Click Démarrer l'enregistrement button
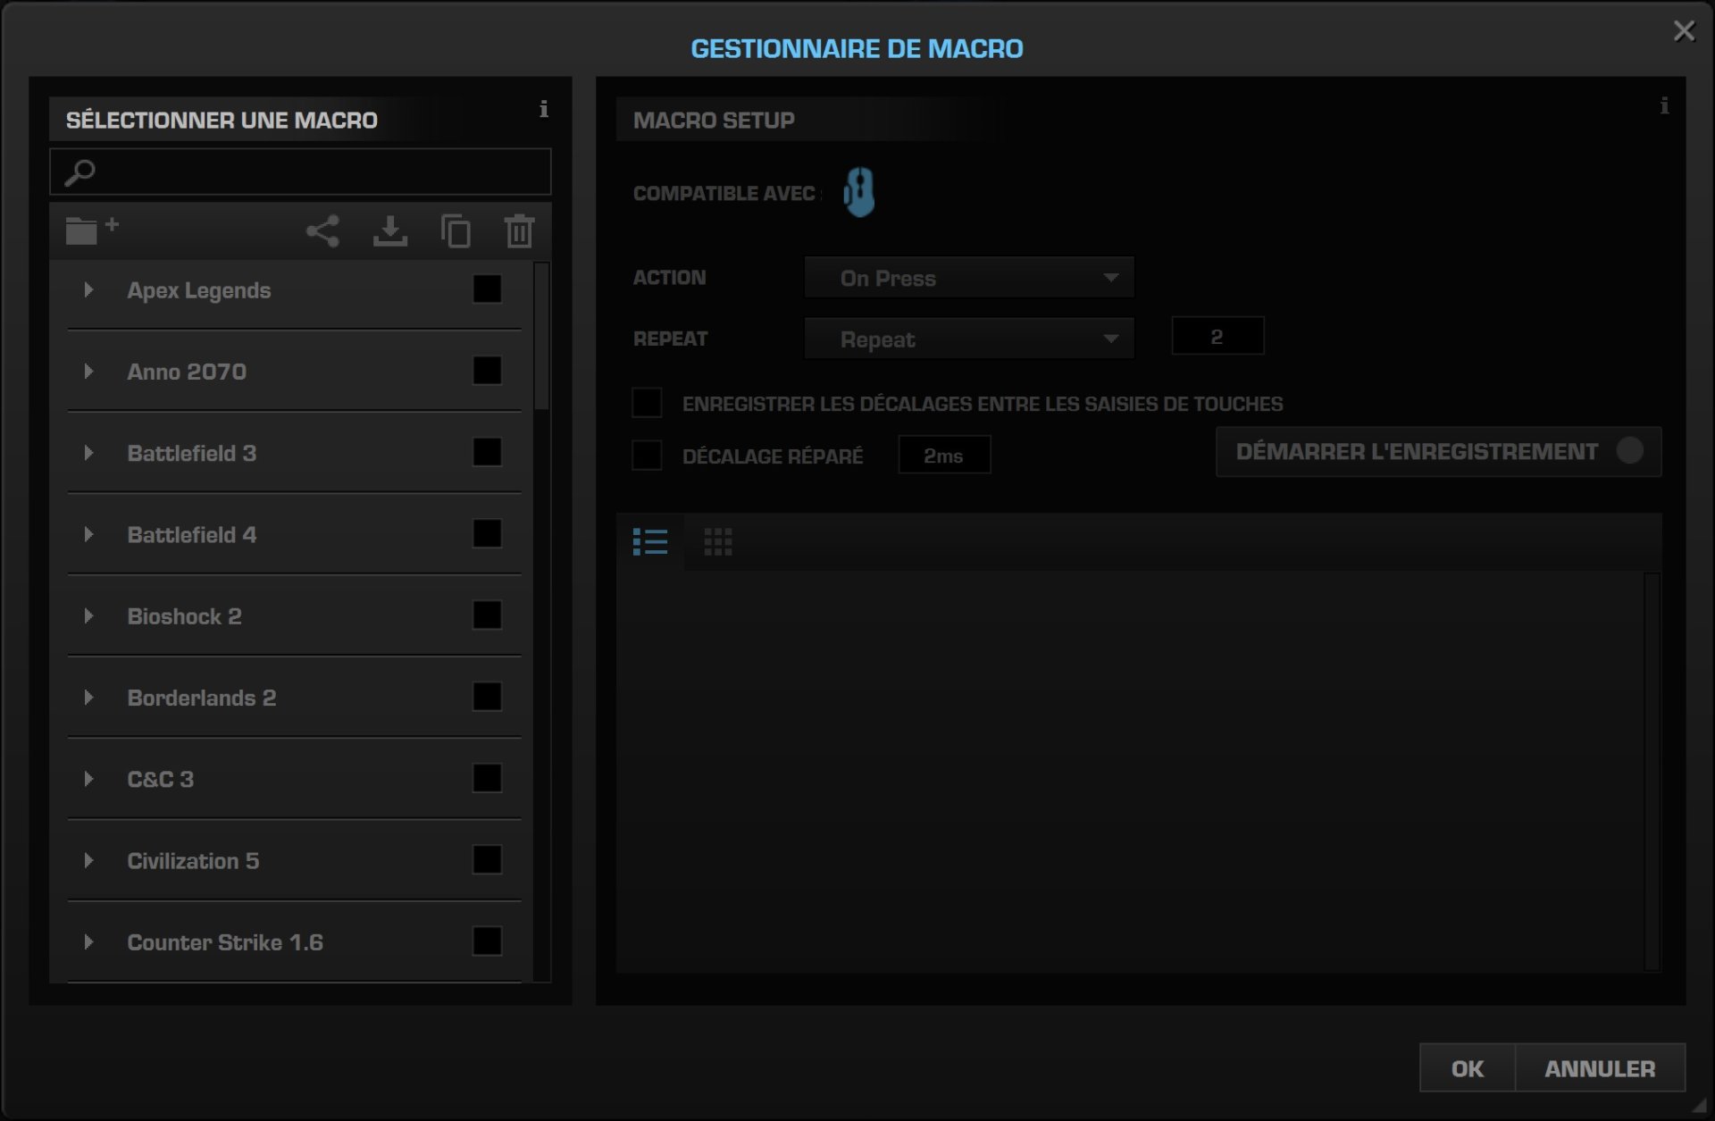 1438,451
